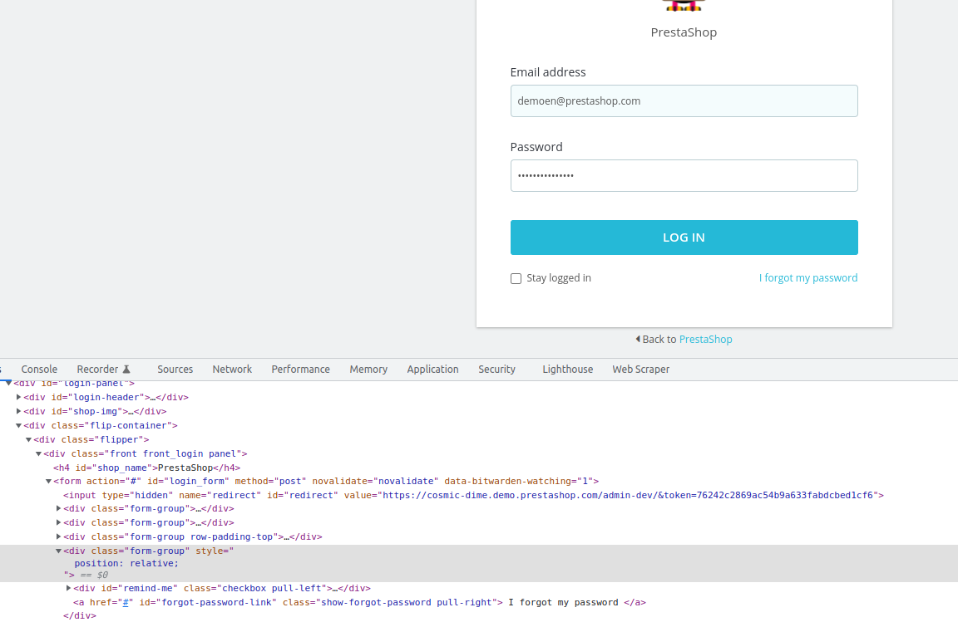
Task: Switch to the Application tab
Action: (432, 369)
